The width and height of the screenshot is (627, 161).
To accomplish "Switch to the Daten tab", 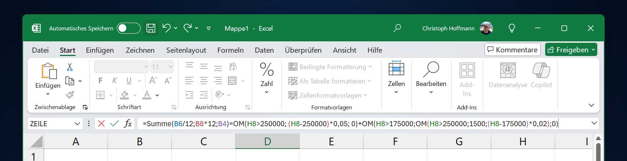I will [x=264, y=50].
